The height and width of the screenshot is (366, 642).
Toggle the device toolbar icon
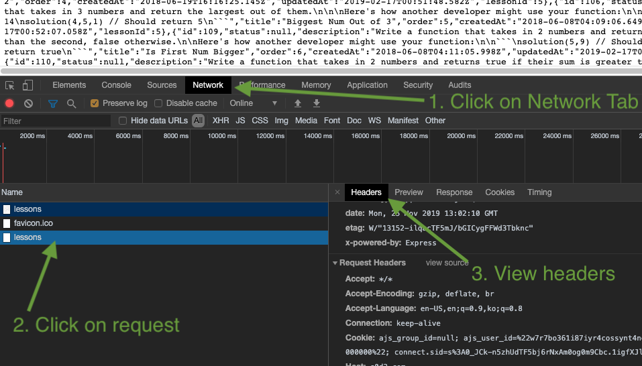(28, 85)
